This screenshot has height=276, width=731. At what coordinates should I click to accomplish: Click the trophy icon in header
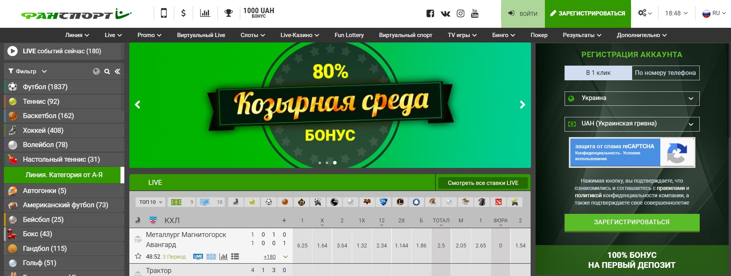click(229, 13)
